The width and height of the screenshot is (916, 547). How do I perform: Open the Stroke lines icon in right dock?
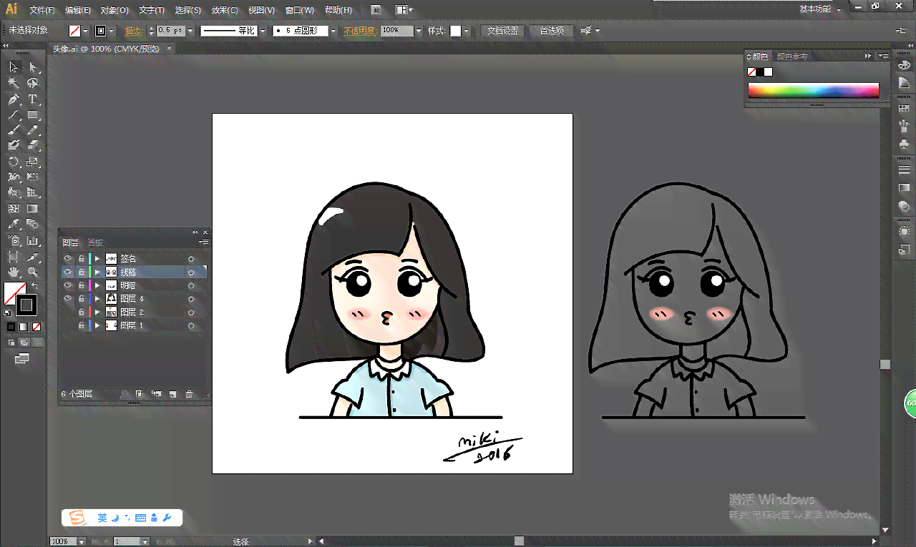904,170
